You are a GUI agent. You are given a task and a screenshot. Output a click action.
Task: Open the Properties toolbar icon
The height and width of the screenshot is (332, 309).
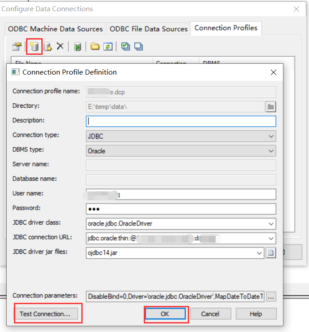(17, 46)
